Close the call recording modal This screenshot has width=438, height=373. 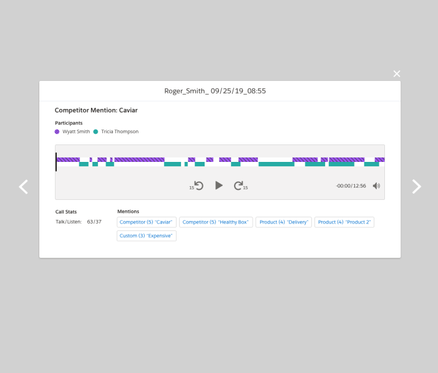pyautogui.click(x=397, y=73)
